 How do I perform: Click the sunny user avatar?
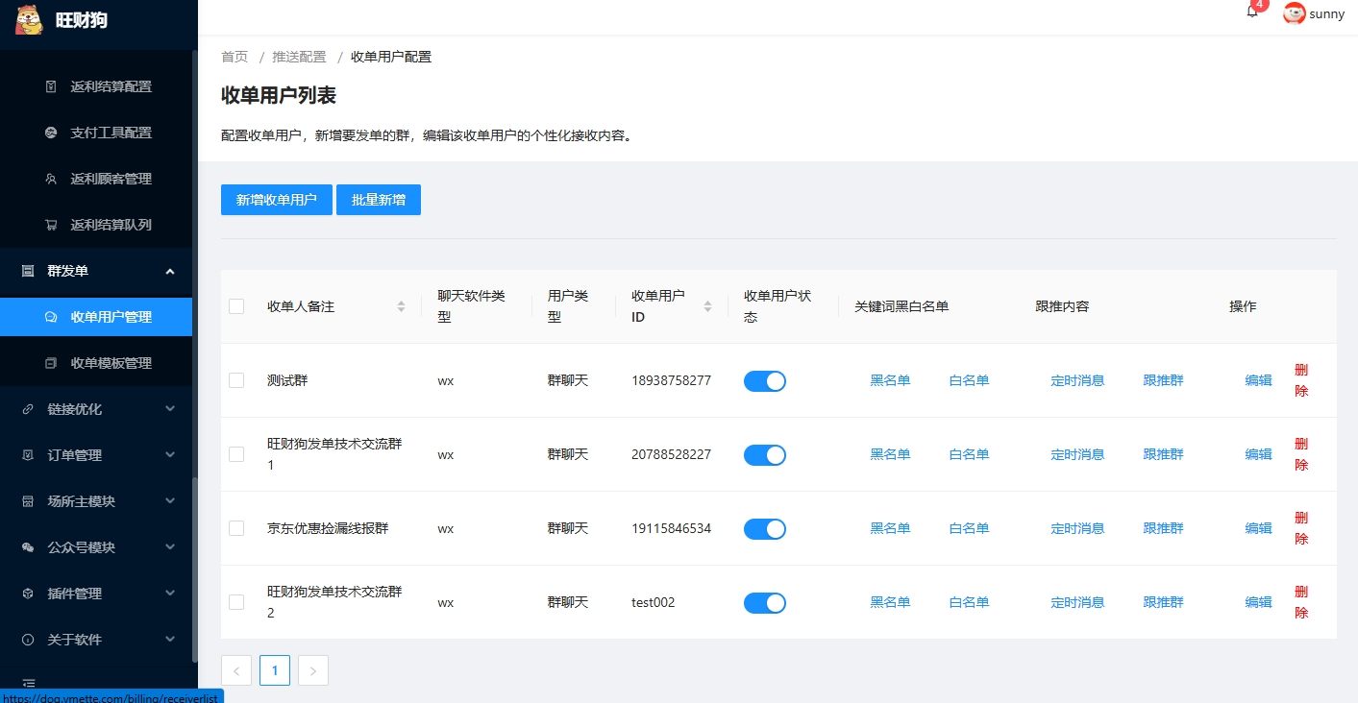tap(1294, 13)
